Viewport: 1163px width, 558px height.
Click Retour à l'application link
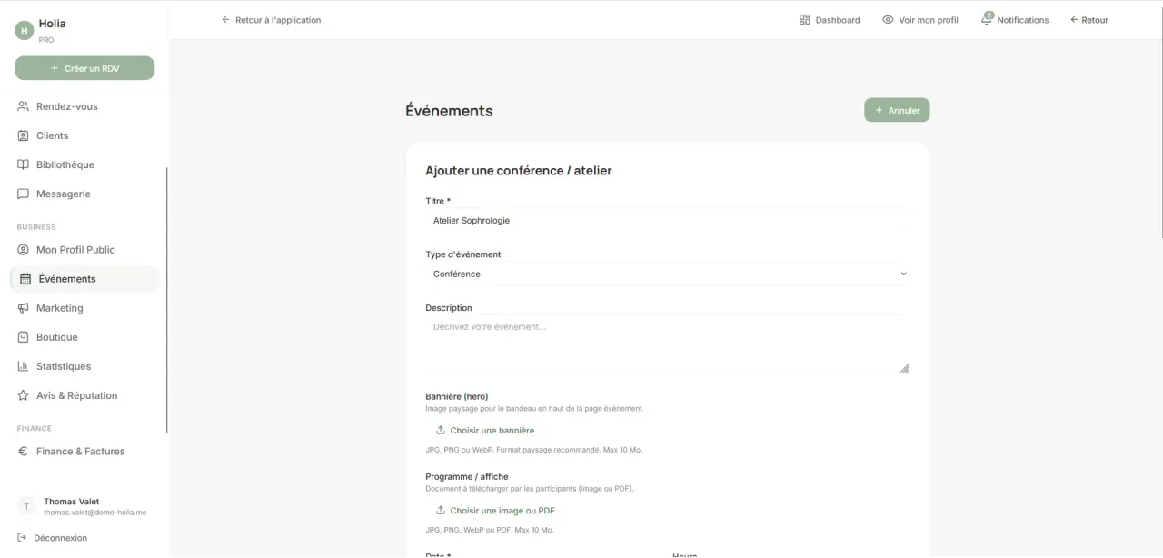tap(271, 20)
